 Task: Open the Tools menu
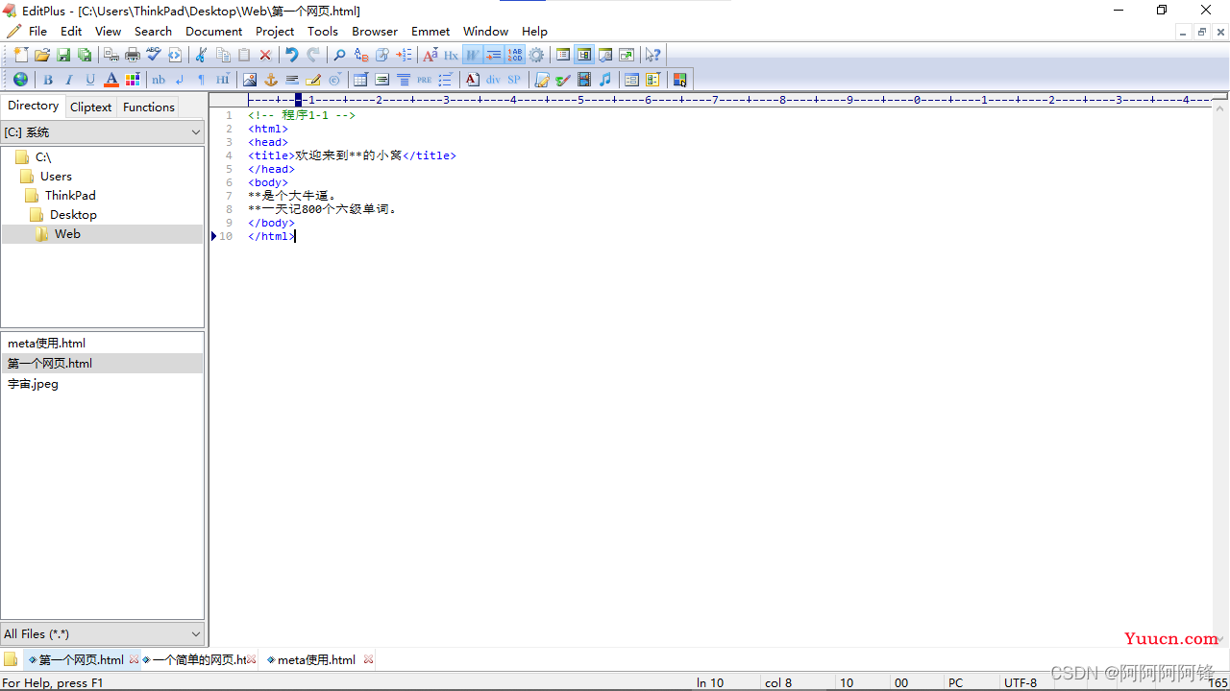click(323, 31)
